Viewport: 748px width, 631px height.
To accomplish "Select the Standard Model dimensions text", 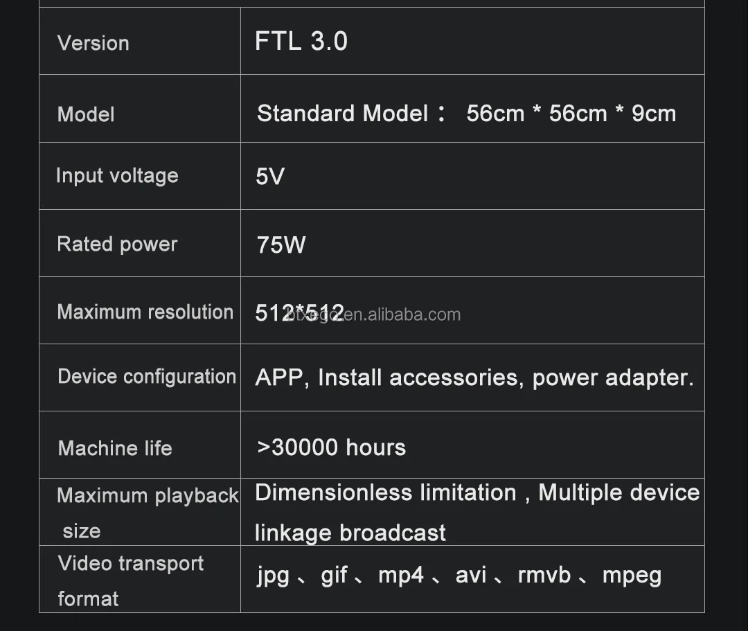I will [x=466, y=114].
